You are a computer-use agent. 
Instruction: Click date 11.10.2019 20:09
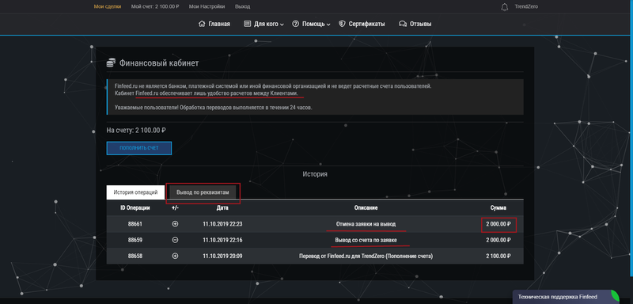(x=222, y=256)
